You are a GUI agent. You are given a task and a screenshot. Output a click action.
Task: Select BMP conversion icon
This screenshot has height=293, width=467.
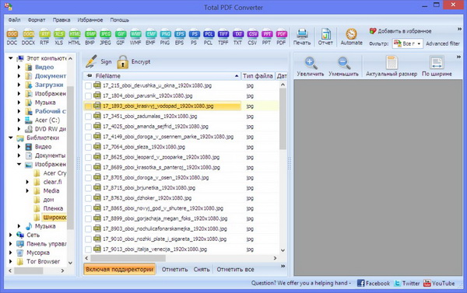click(x=90, y=37)
